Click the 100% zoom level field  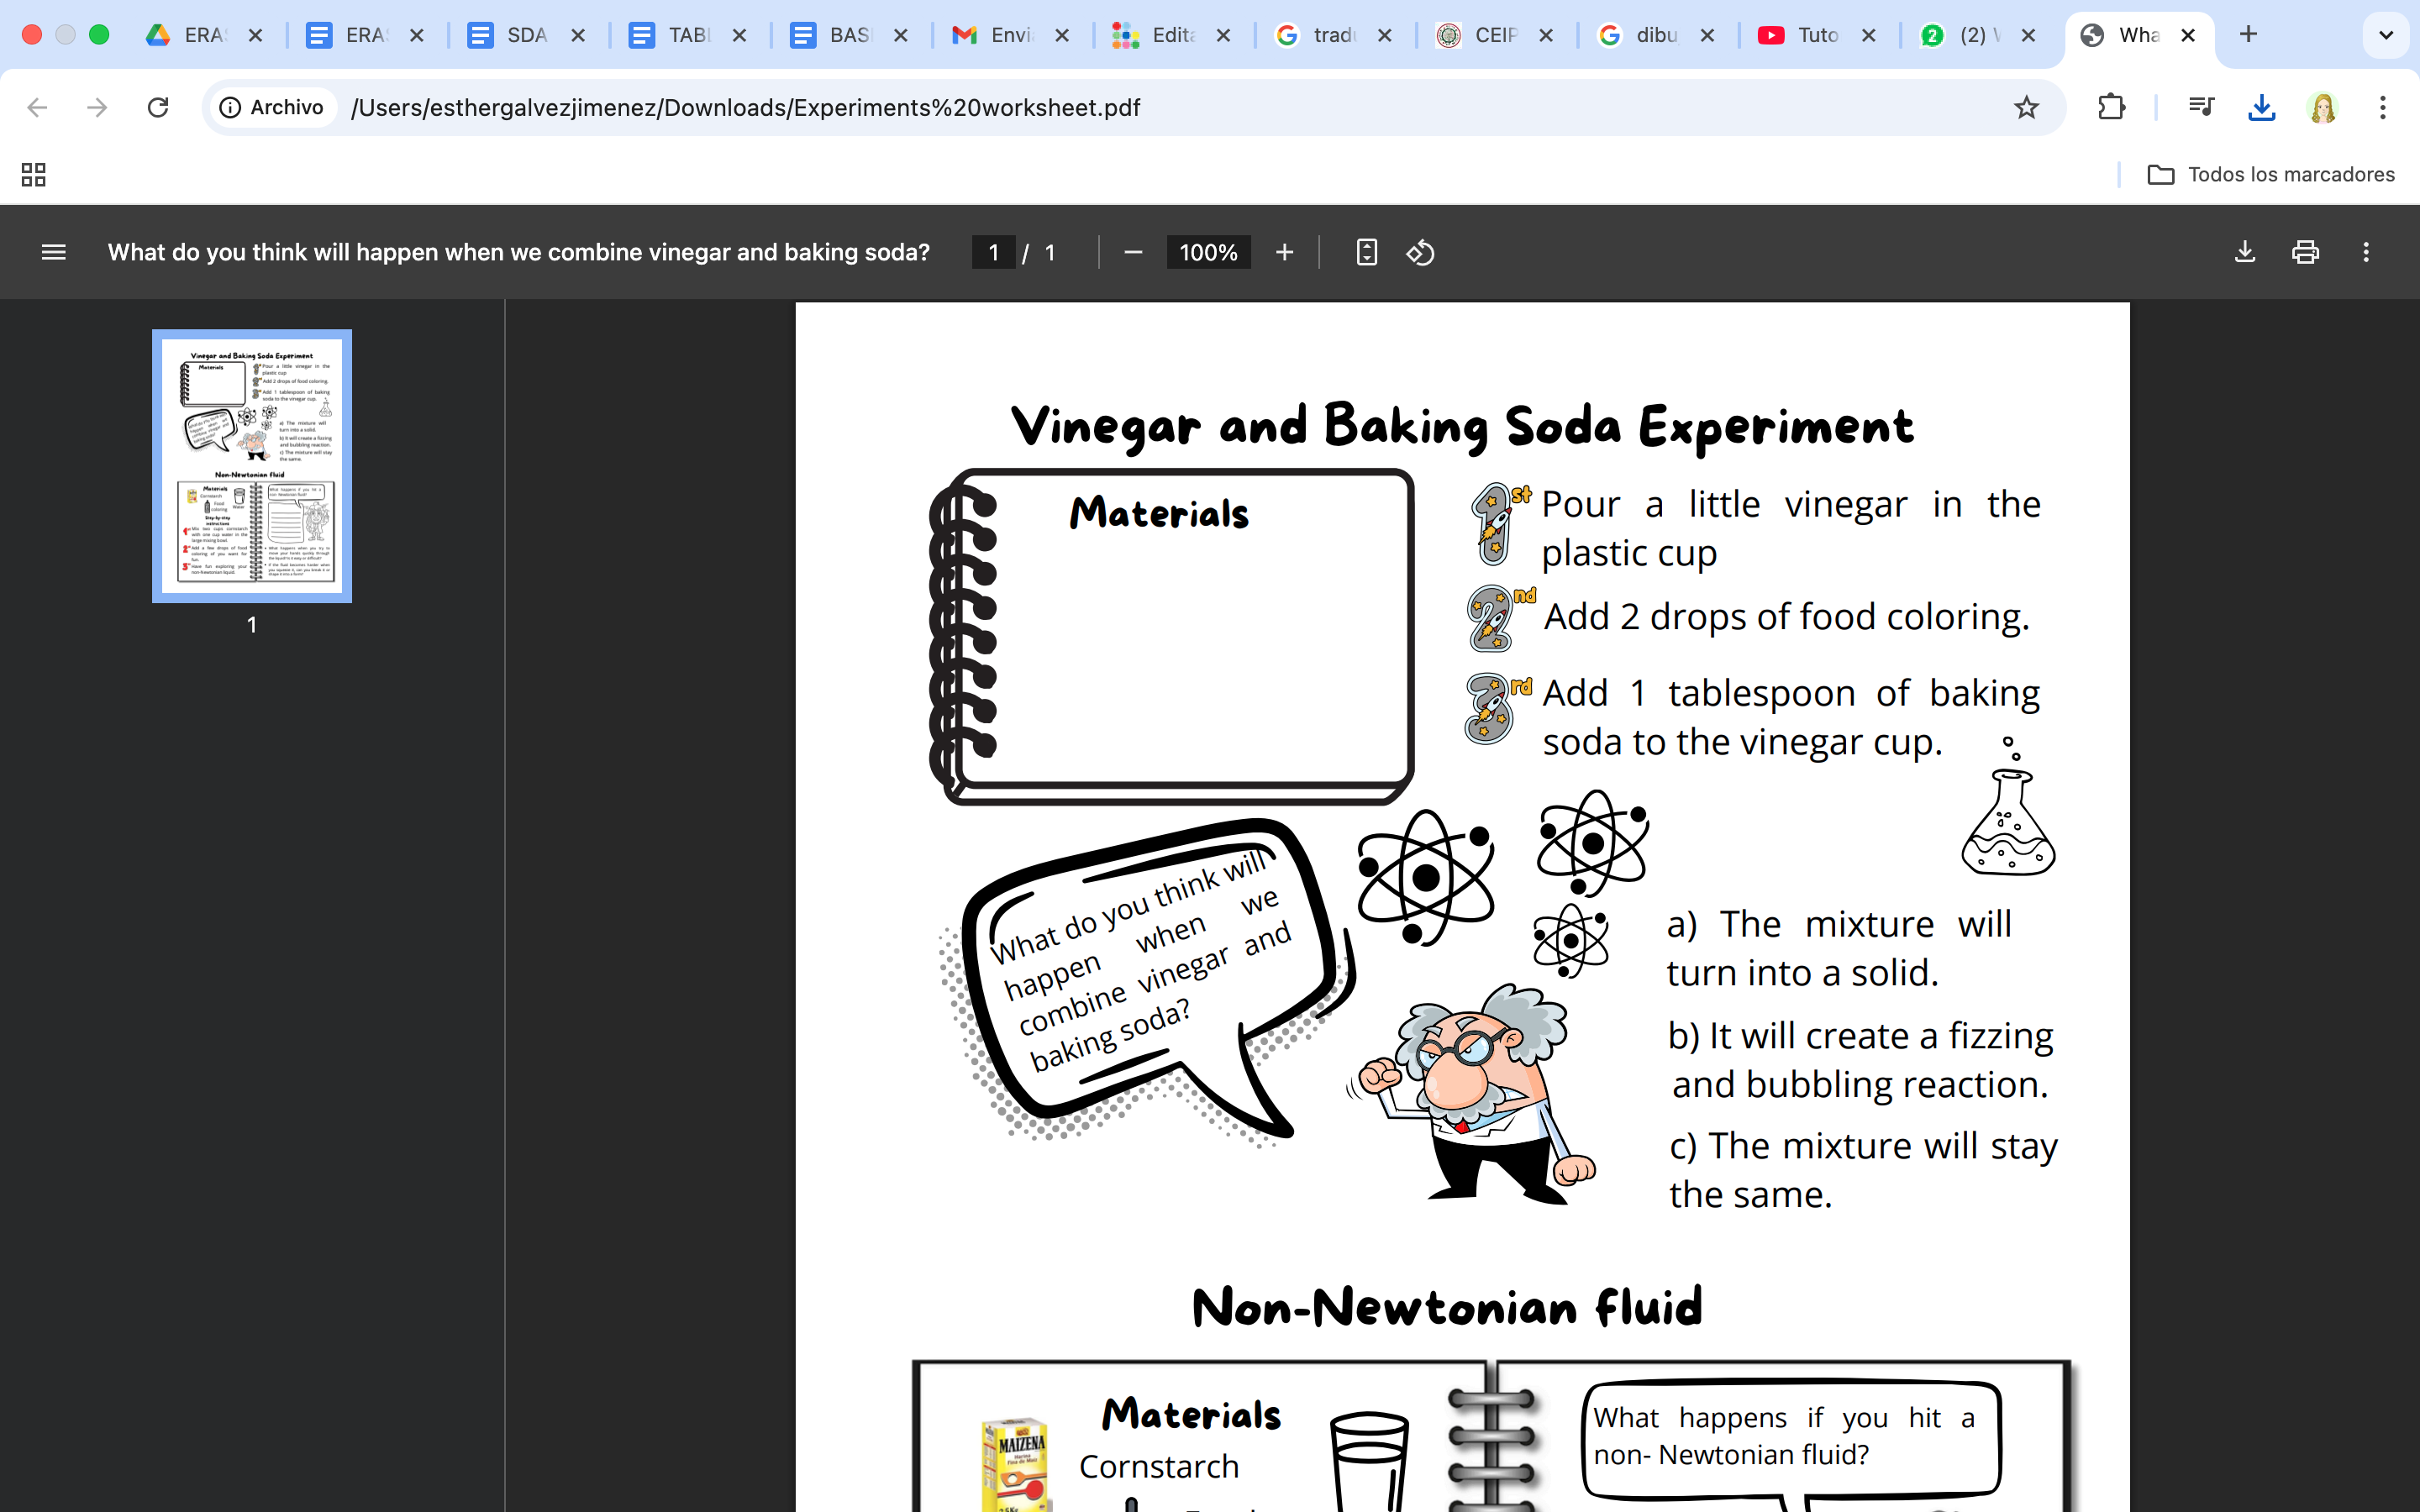click(1208, 252)
